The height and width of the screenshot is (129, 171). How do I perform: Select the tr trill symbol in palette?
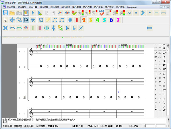point(164,74)
